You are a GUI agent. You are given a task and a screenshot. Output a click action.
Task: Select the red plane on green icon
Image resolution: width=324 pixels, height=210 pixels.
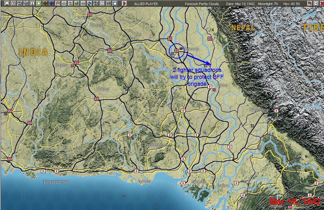click(x=45, y=3)
